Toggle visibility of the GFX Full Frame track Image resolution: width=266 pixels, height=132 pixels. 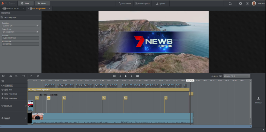tap(3, 94)
